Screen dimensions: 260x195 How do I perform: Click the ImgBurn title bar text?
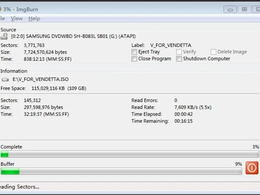click(20, 9)
